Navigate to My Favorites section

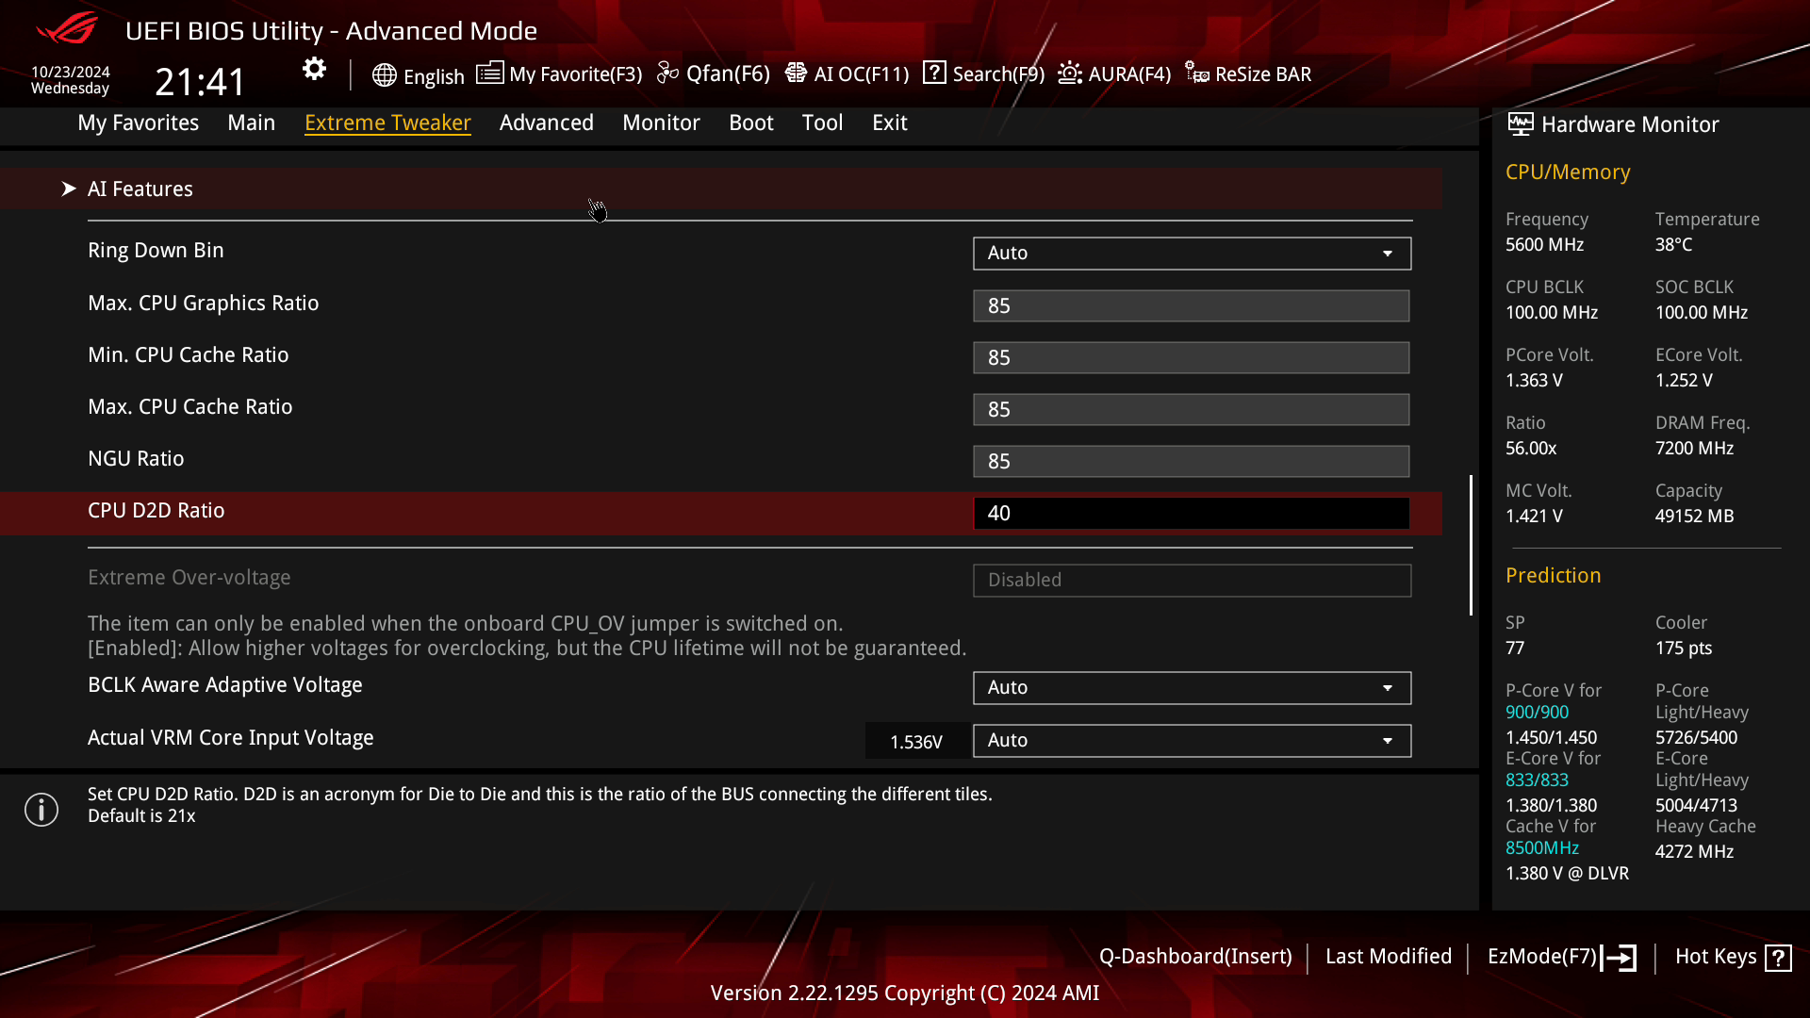[138, 122]
